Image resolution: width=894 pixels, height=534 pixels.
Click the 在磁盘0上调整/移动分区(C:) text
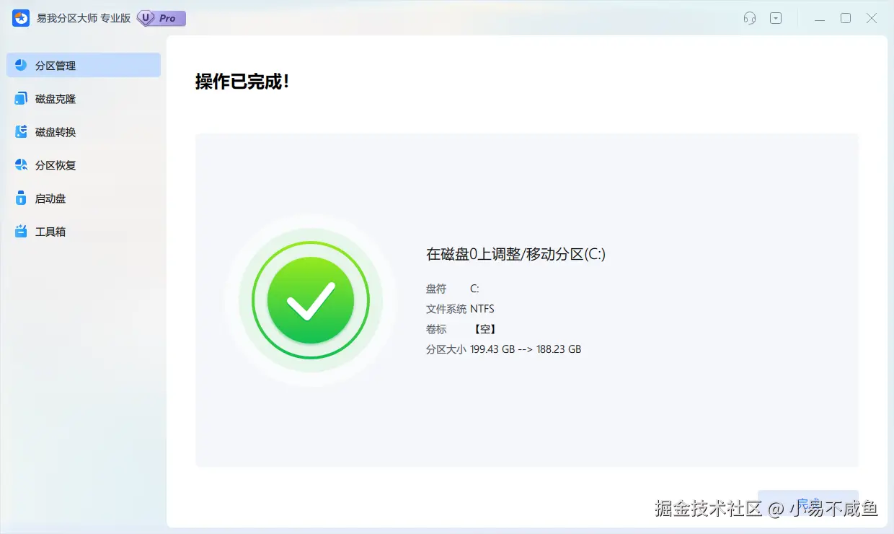click(515, 254)
